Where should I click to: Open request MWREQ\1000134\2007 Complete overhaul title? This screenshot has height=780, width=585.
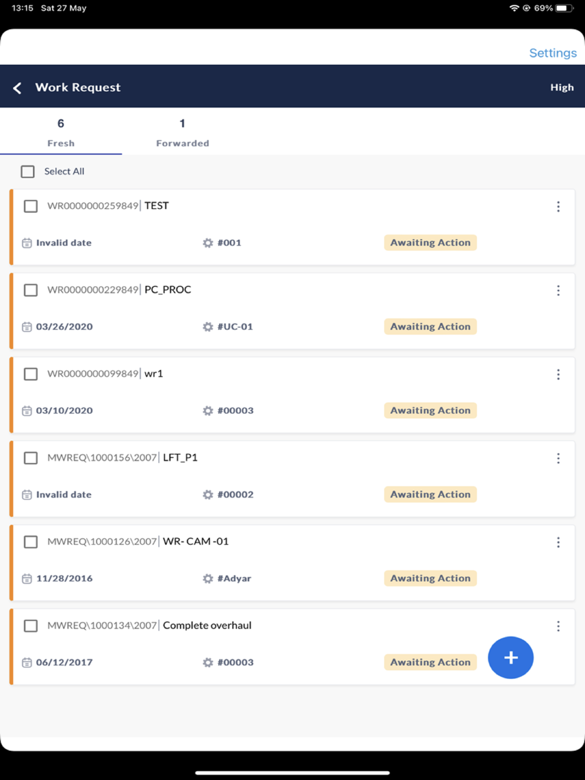click(149, 626)
